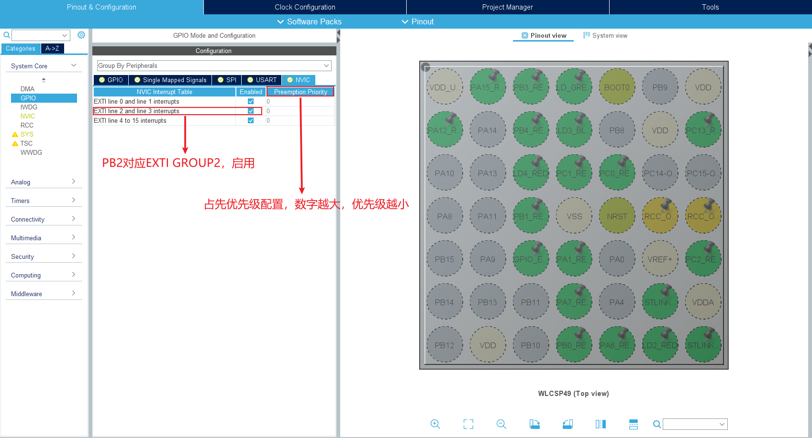Screen dimensions: 812x438
Task: Select the PB9 pin on chip
Action: 660,87
